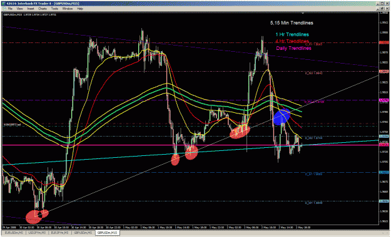Close the GBPUSDm,M15 chart child window
This screenshot has height=237, width=391.
(x=387, y=9)
